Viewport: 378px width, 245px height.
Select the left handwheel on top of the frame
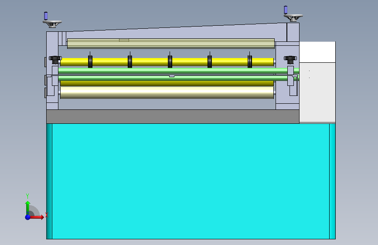tap(52, 24)
